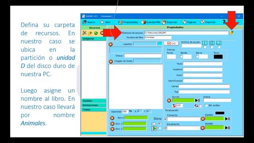Clear the Barra skin with red X
Viewport: 254px width, 143px height.
click(112, 118)
